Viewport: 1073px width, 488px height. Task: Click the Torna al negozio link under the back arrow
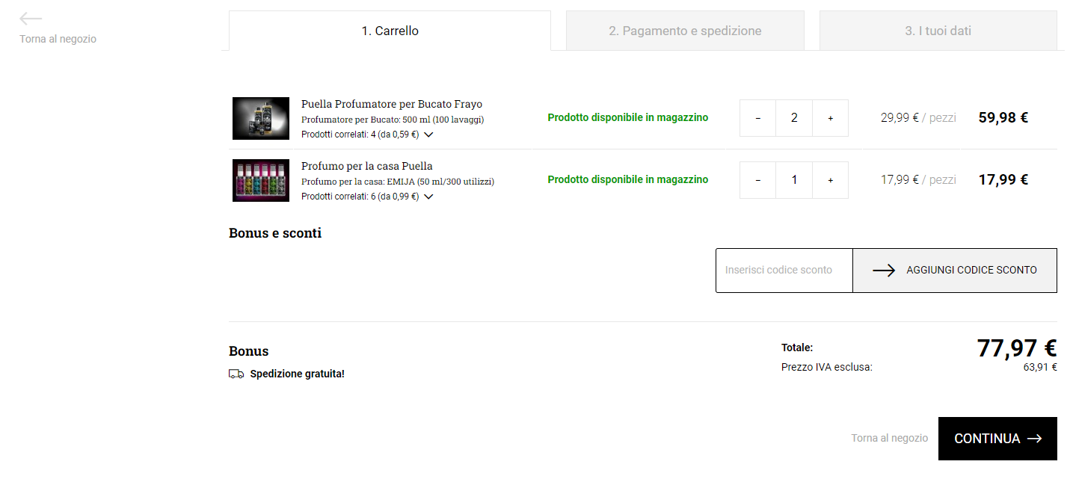coord(58,39)
